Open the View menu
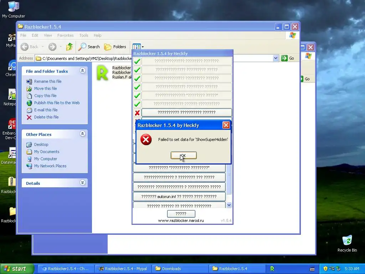The height and width of the screenshot is (274, 365). click(48, 35)
